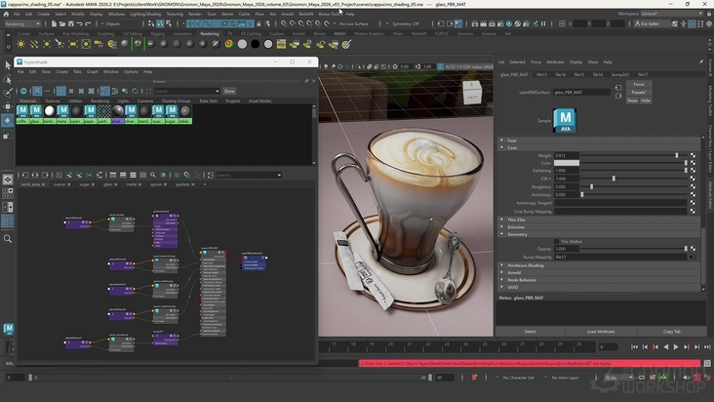Click the lock icon in status line
The width and height of the screenshot is (714, 402).
258,23
